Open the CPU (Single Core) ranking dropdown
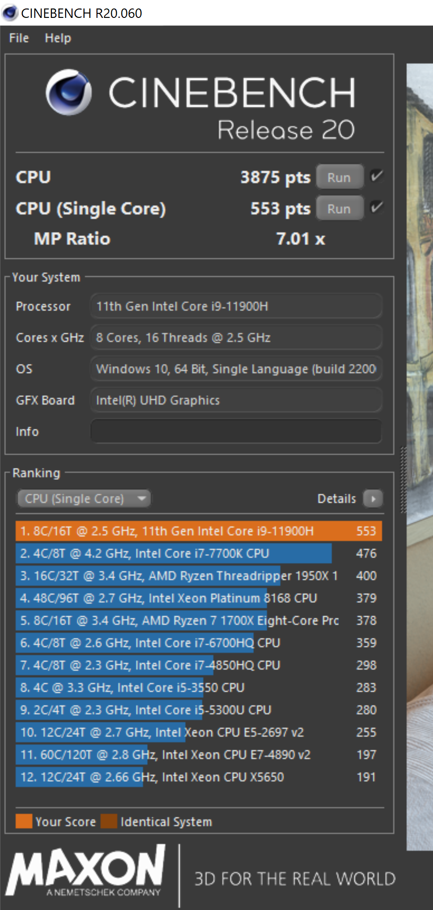The width and height of the screenshot is (433, 910). (84, 499)
